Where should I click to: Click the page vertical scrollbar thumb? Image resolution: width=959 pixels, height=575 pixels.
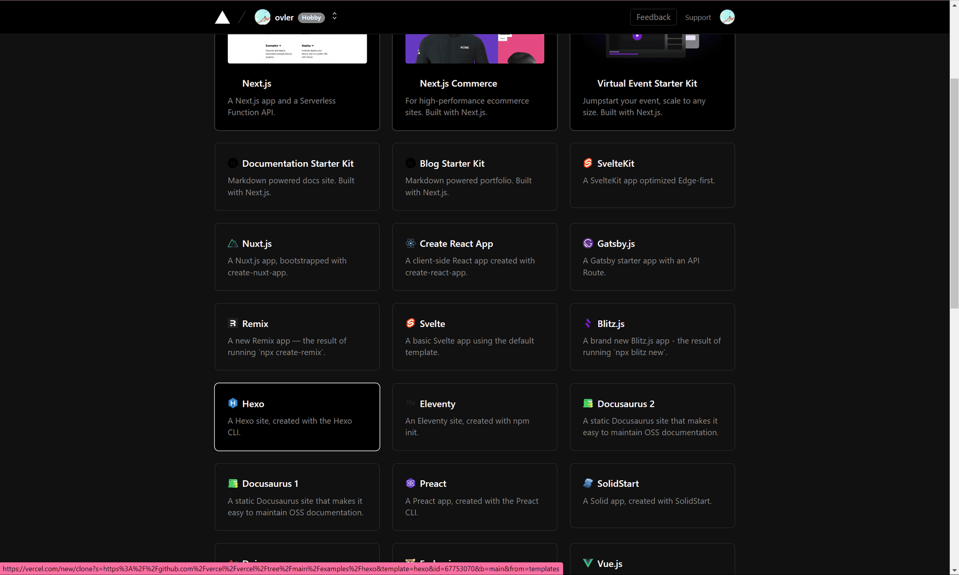pos(954,194)
